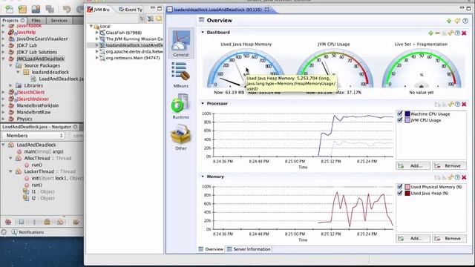Click the help icon in Overview header
The height and width of the screenshot is (267, 475).
point(465,21)
